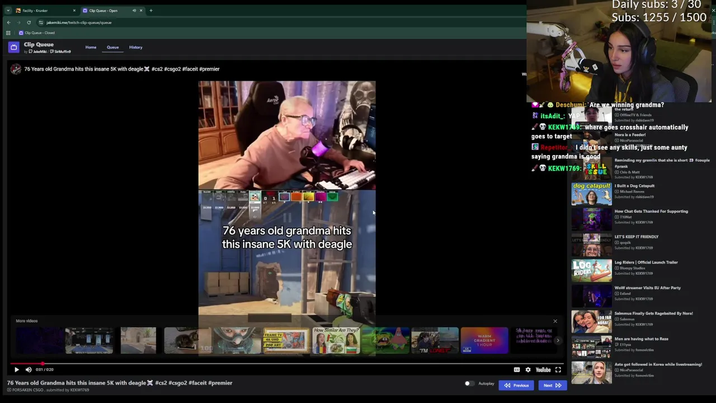Mute the video player volume
Viewport: 716px width, 403px height.
(x=29, y=369)
